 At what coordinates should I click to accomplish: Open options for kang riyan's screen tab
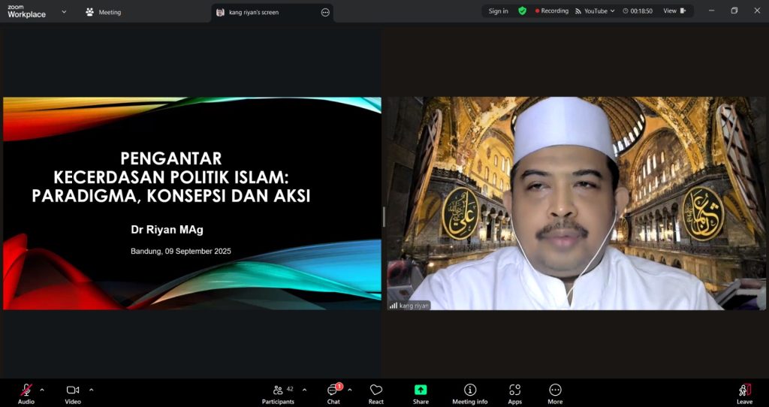325,12
